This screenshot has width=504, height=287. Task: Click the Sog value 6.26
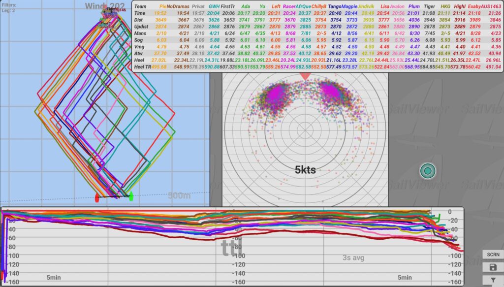(414, 40)
